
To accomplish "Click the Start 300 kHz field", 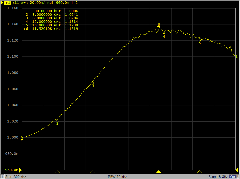I will (x=16, y=177).
